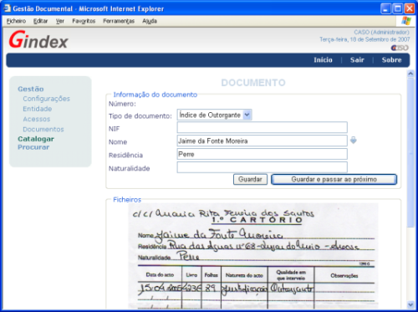This screenshot has width=418, height=312.
Task: Open Procurar from the sidebar
Action: pyautogui.click(x=33, y=147)
